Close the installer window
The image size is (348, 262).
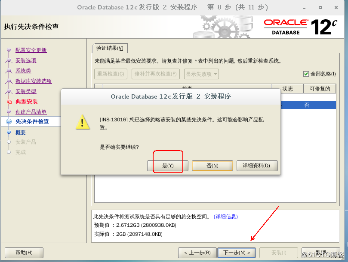point(336,8)
